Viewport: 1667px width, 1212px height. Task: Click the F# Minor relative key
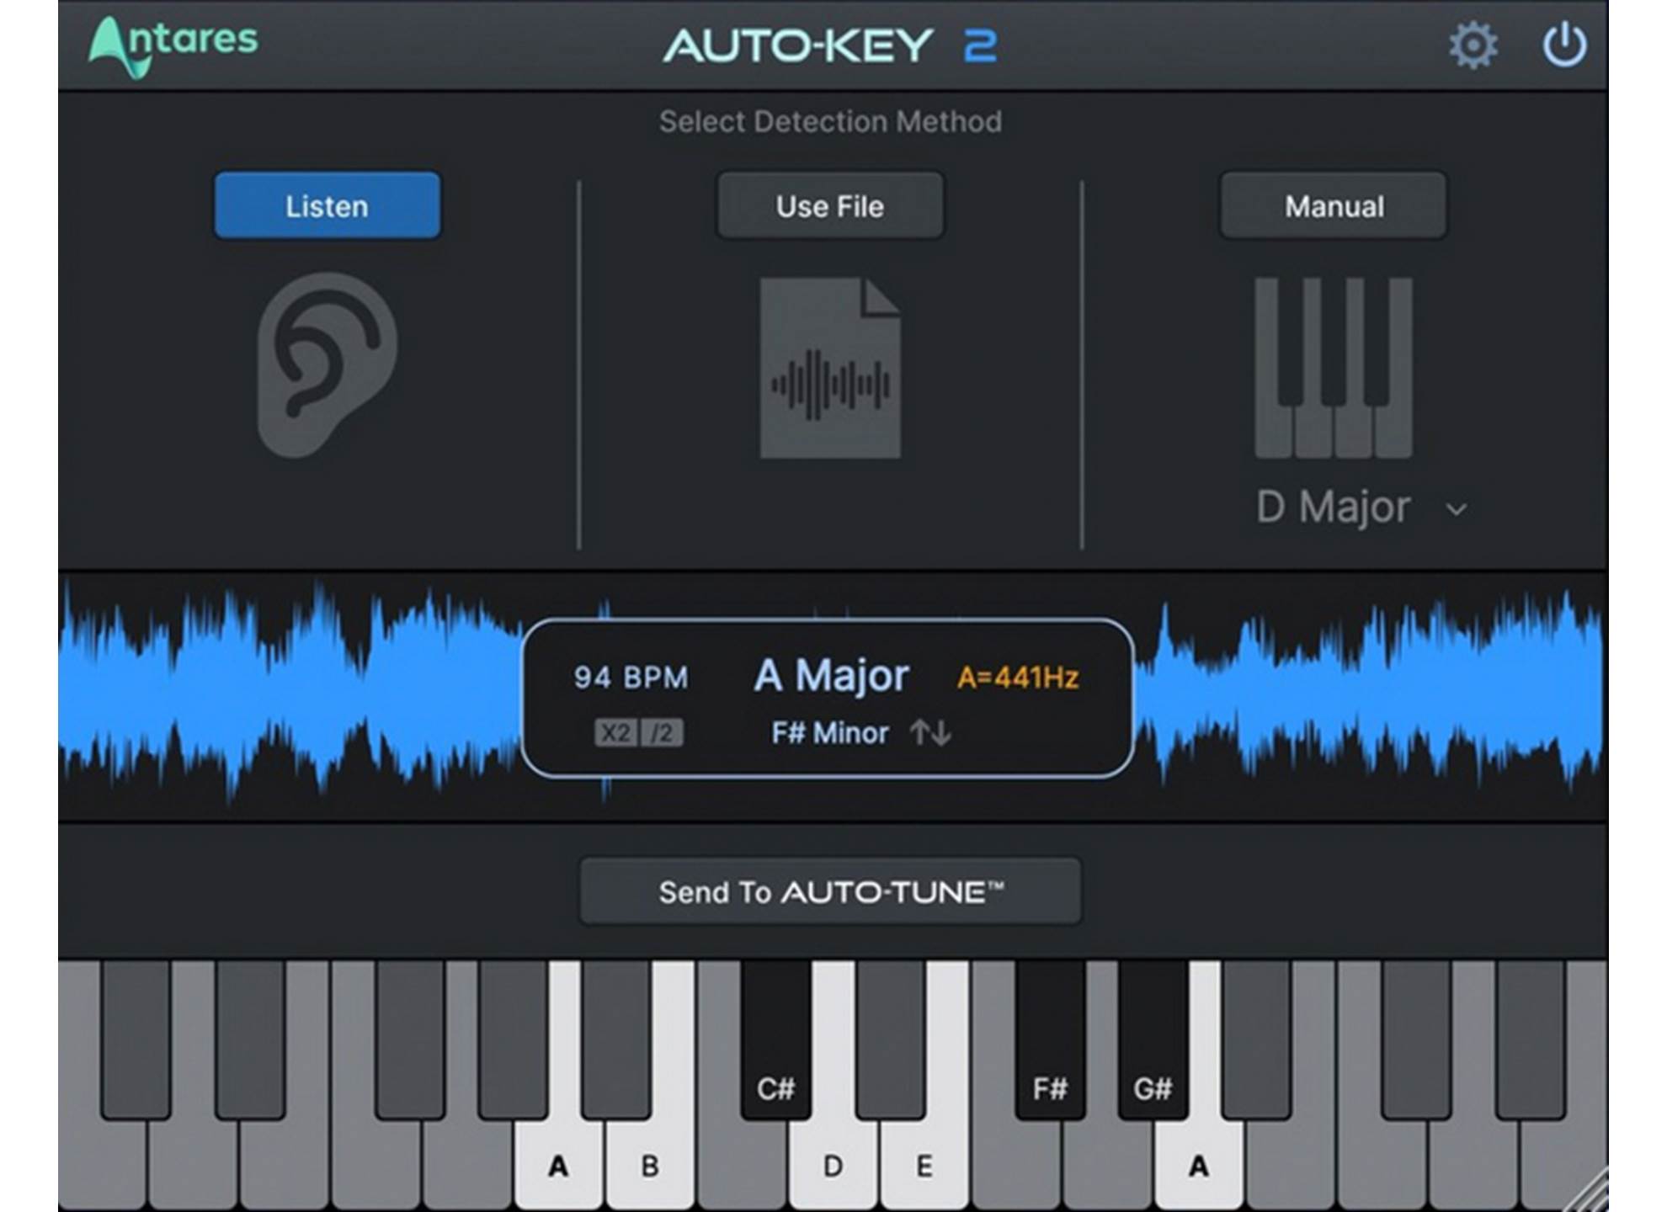tap(830, 733)
